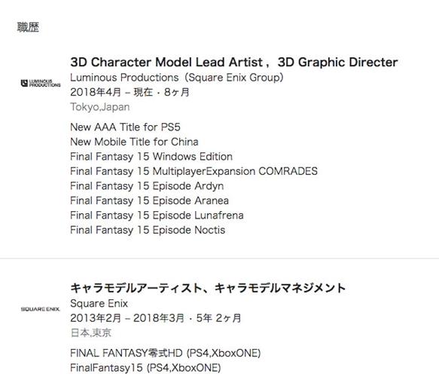Click Final Fantasy 15 Episode Aranea entry

coord(149,201)
